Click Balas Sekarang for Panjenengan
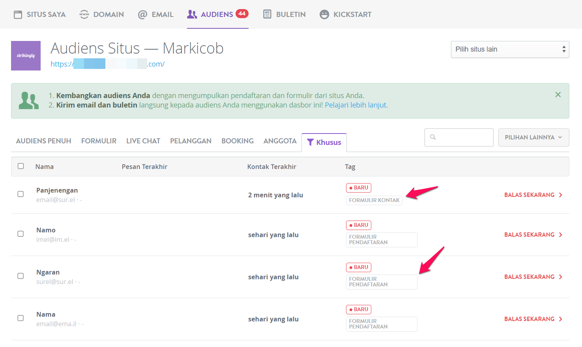Viewport: 582px width, 347px height. (533, 195)
